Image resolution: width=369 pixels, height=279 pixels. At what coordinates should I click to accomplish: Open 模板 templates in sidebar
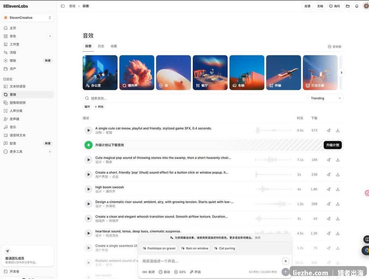tap(28, 60)
